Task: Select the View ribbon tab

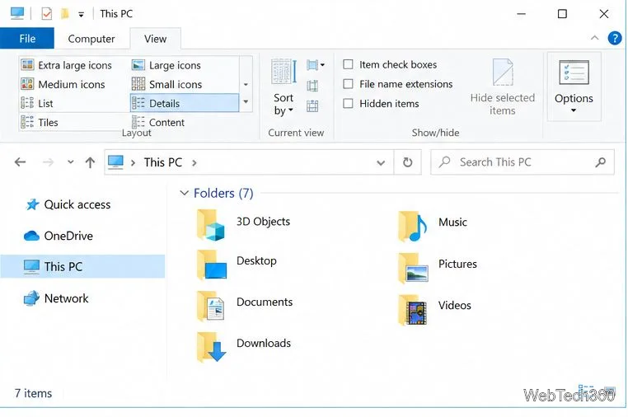Action: click(156, 39)
